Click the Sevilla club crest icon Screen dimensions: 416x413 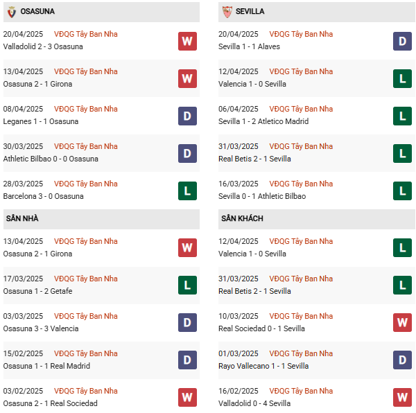(227, 12)
